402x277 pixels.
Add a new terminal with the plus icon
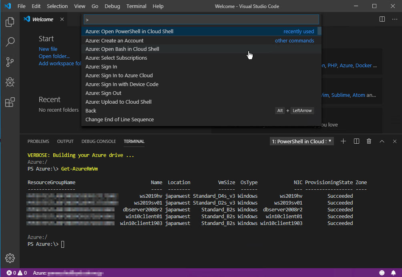point(343,141)
